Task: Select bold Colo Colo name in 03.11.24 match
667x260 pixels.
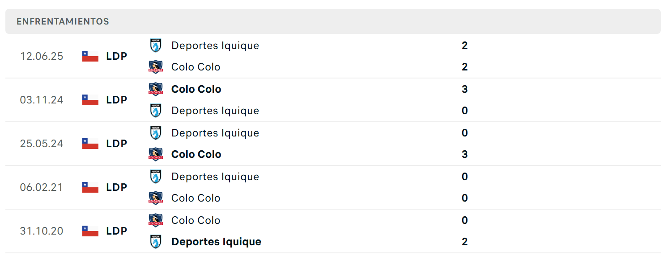Action: 196,89
